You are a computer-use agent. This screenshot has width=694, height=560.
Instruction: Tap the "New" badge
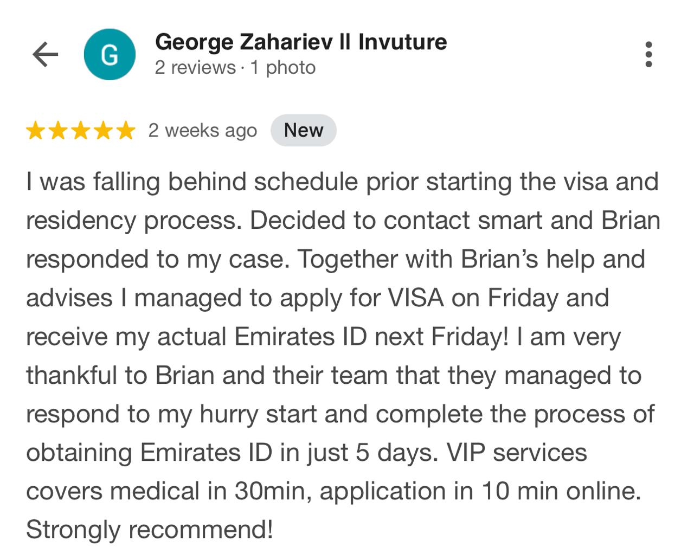(x=304, y=131)
